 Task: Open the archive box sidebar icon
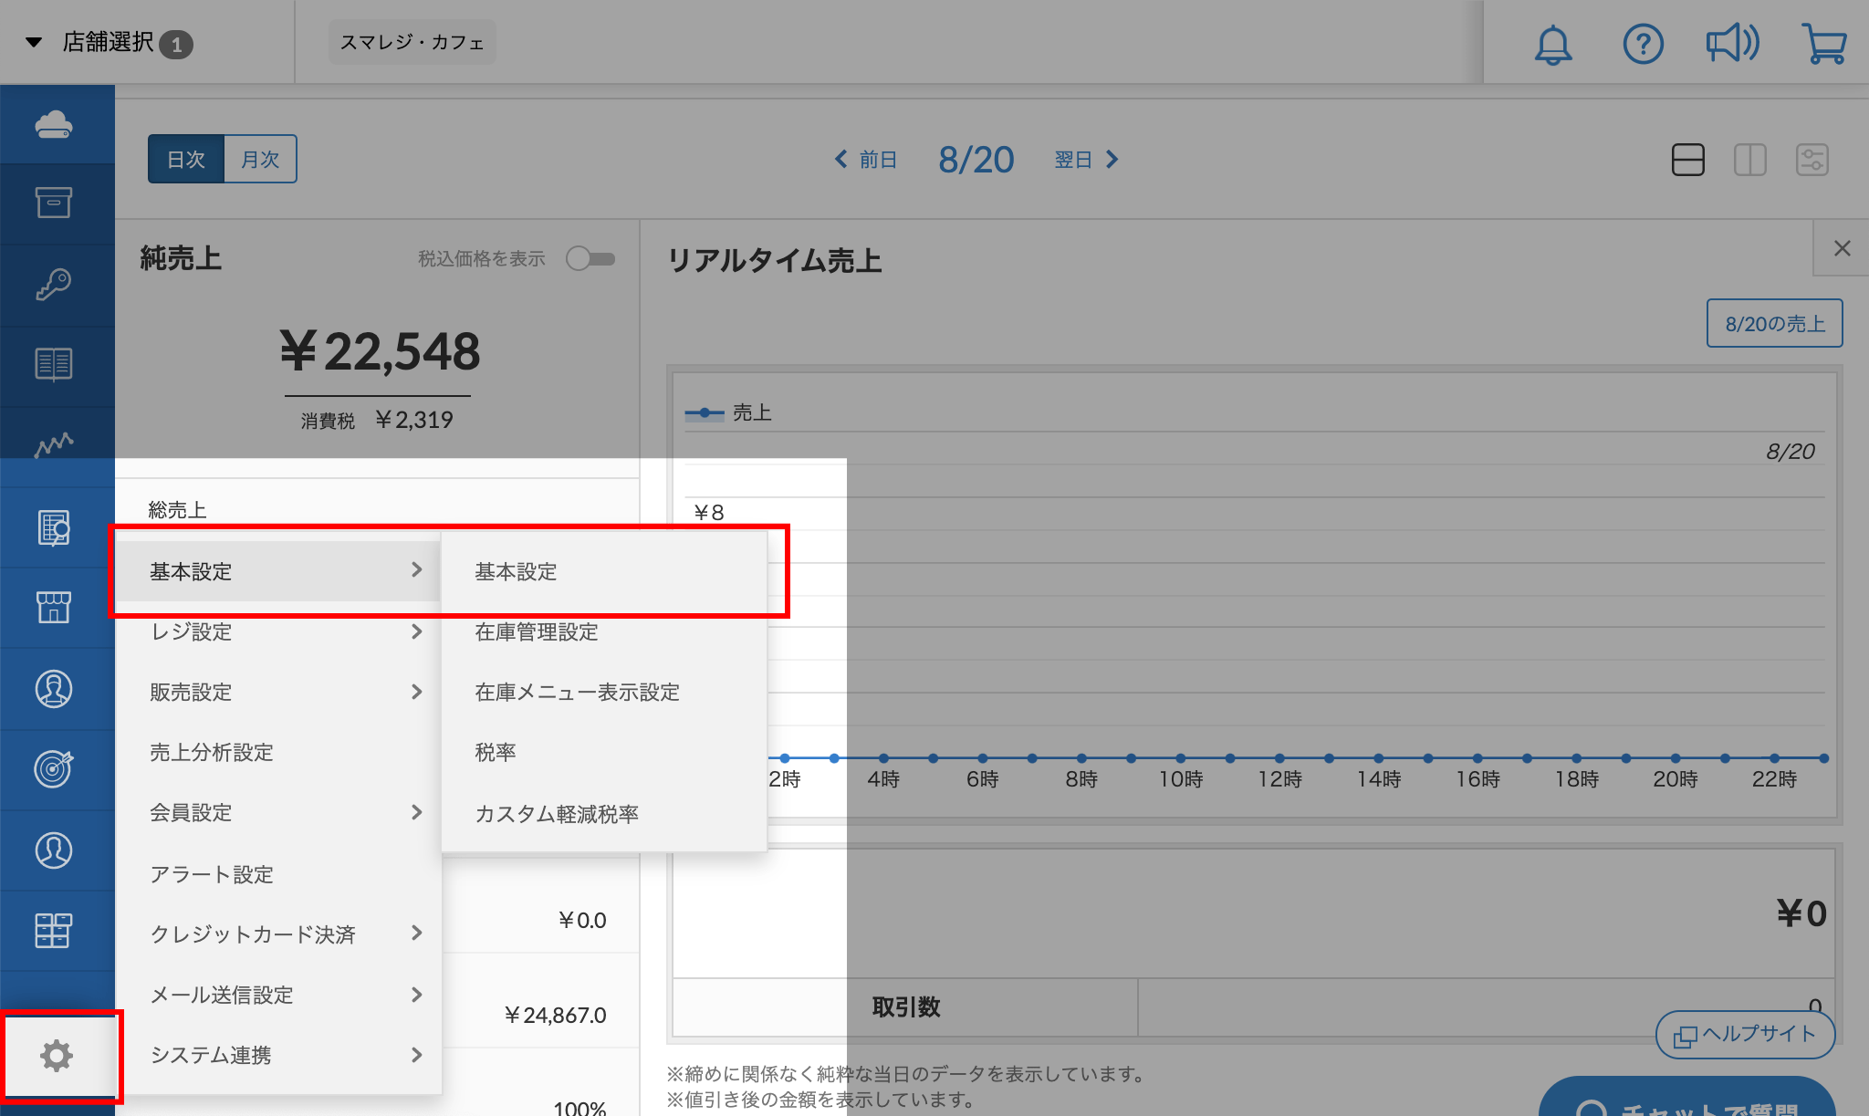[x=54, y=203]
